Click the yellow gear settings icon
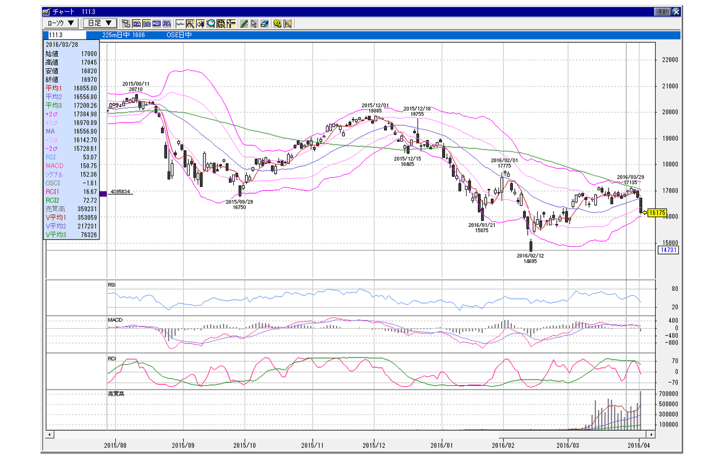 coord(277,24)
